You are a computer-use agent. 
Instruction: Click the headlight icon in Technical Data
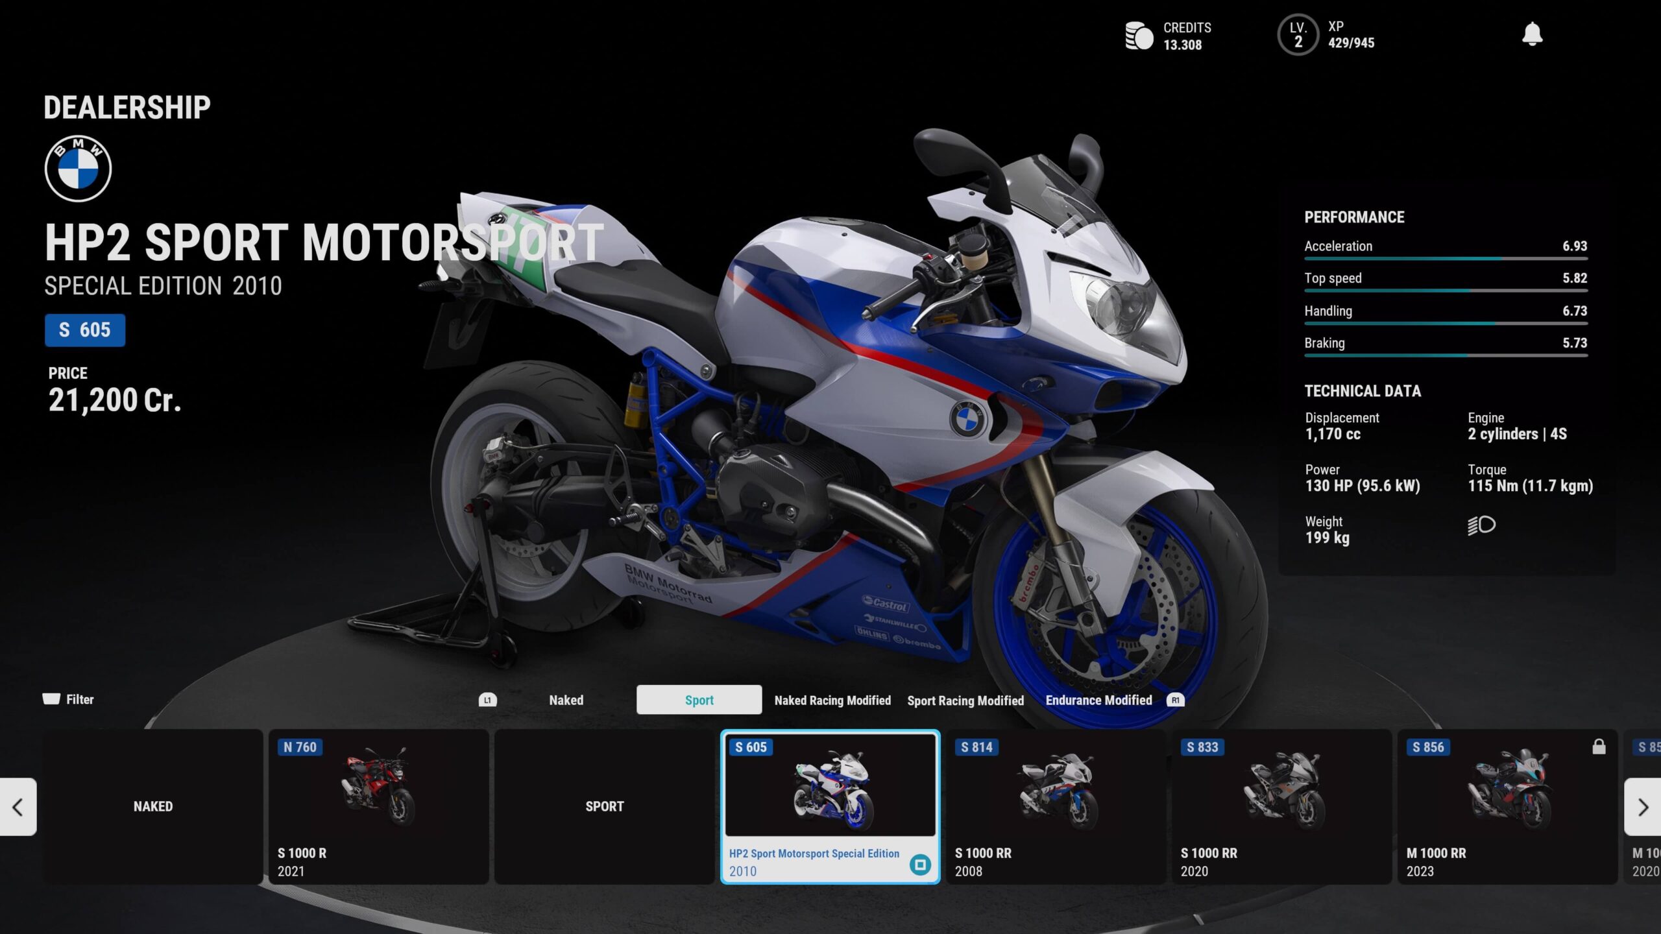coord(1481,525)
